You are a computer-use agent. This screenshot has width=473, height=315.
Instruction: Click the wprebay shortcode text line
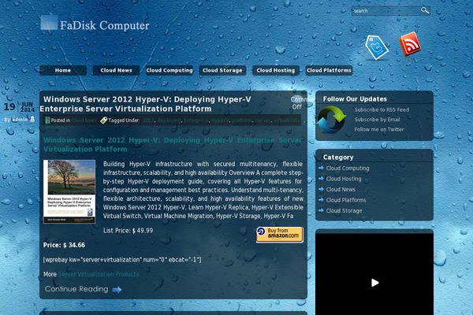(x=122, y=260)
